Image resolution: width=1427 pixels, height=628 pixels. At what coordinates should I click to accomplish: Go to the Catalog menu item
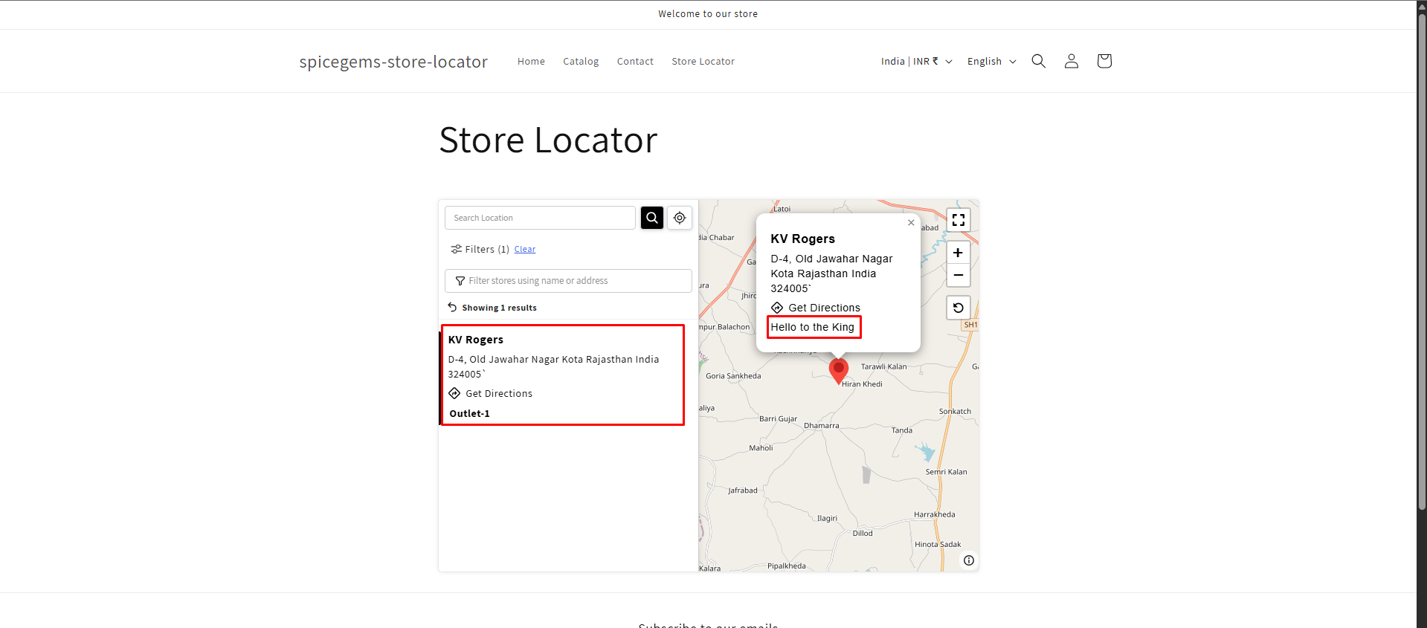click(581, 61)
